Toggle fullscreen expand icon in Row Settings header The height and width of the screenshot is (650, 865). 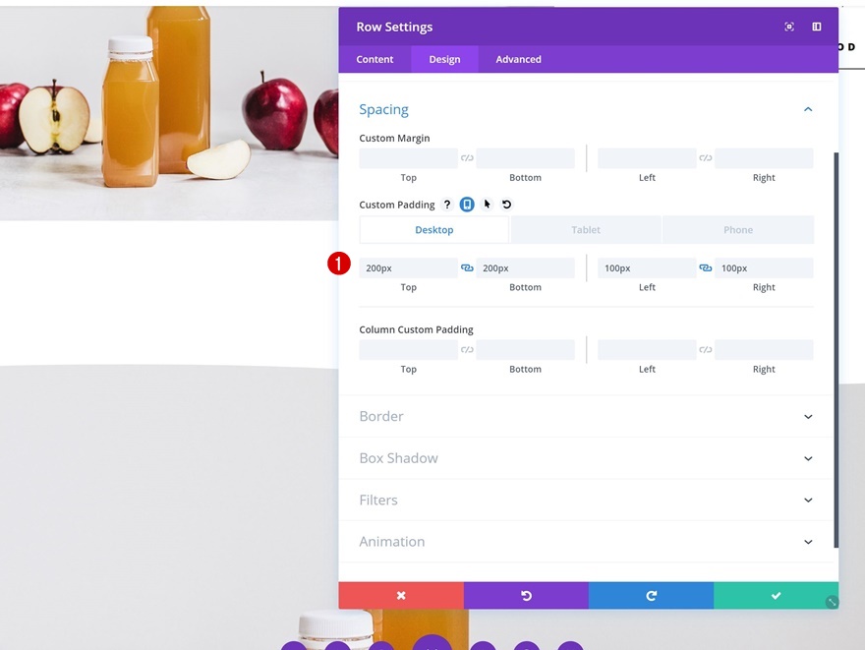pyautogui.click(x=789, y=27)
